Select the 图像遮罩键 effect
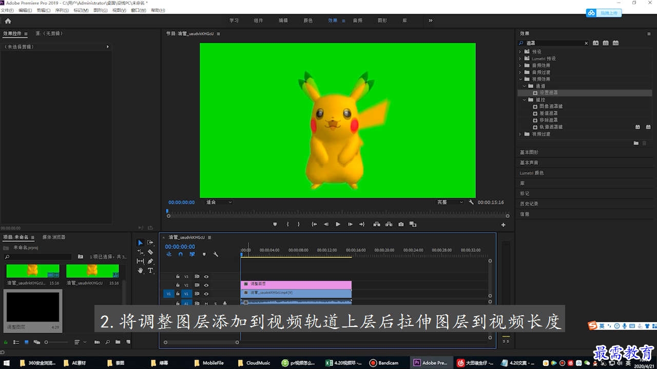This screenshot has width=657, height=369. [x=551, y=107]
